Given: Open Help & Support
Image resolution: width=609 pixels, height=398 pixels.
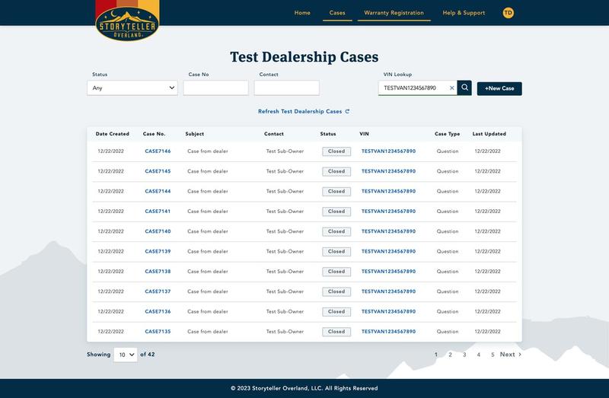Looking at the screenshot, I should point(464,13).
